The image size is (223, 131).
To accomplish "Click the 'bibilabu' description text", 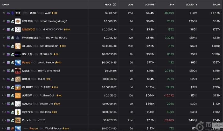I will 46,112.
